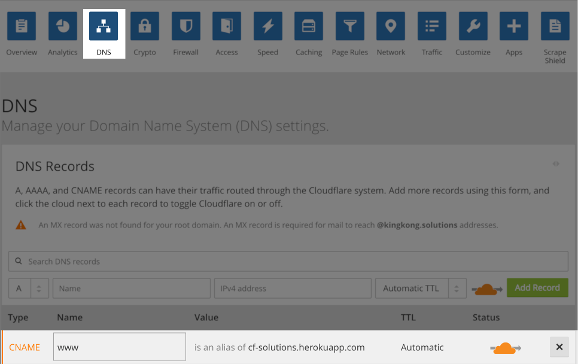The image size is (578, 364).
Task: Open the Network location pin icon
Action: pos(391,26)
